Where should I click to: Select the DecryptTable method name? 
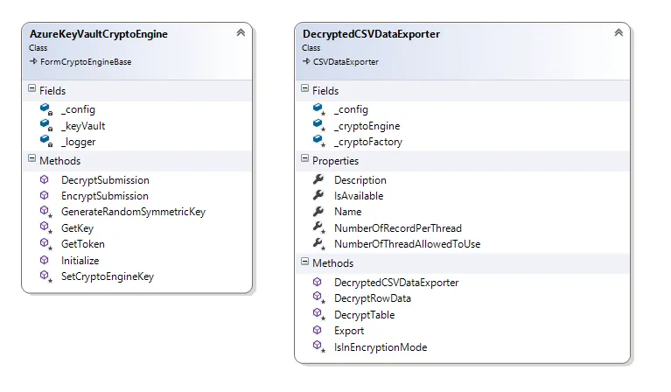365,315
